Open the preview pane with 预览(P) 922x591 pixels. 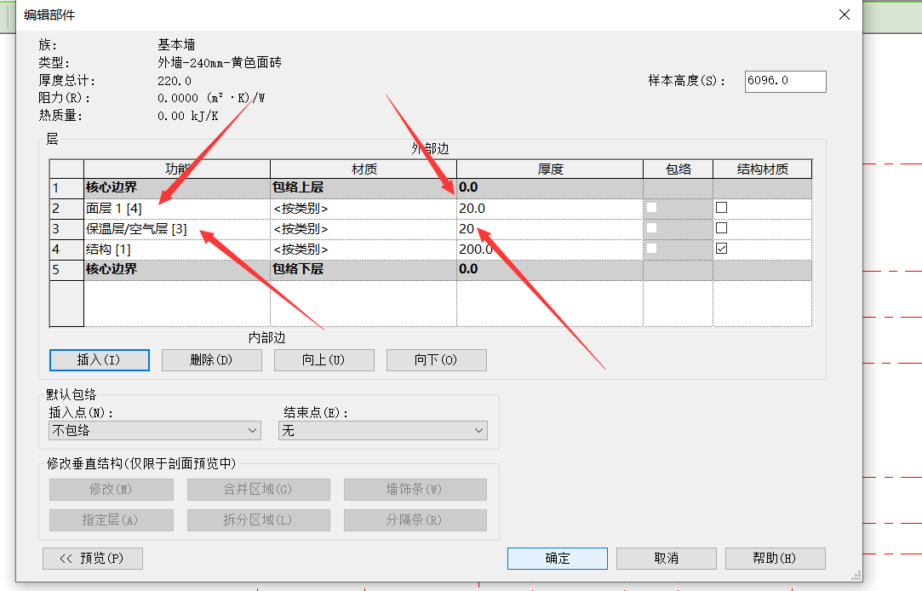pyautogui.click(x=92, y=559)
